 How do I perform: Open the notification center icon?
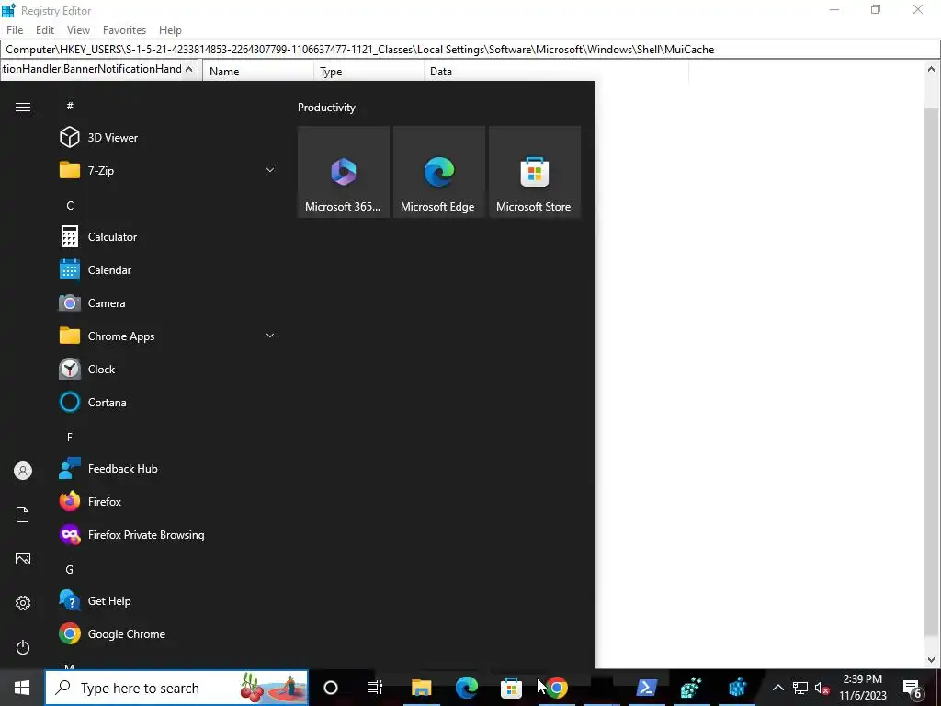[913, 688]
